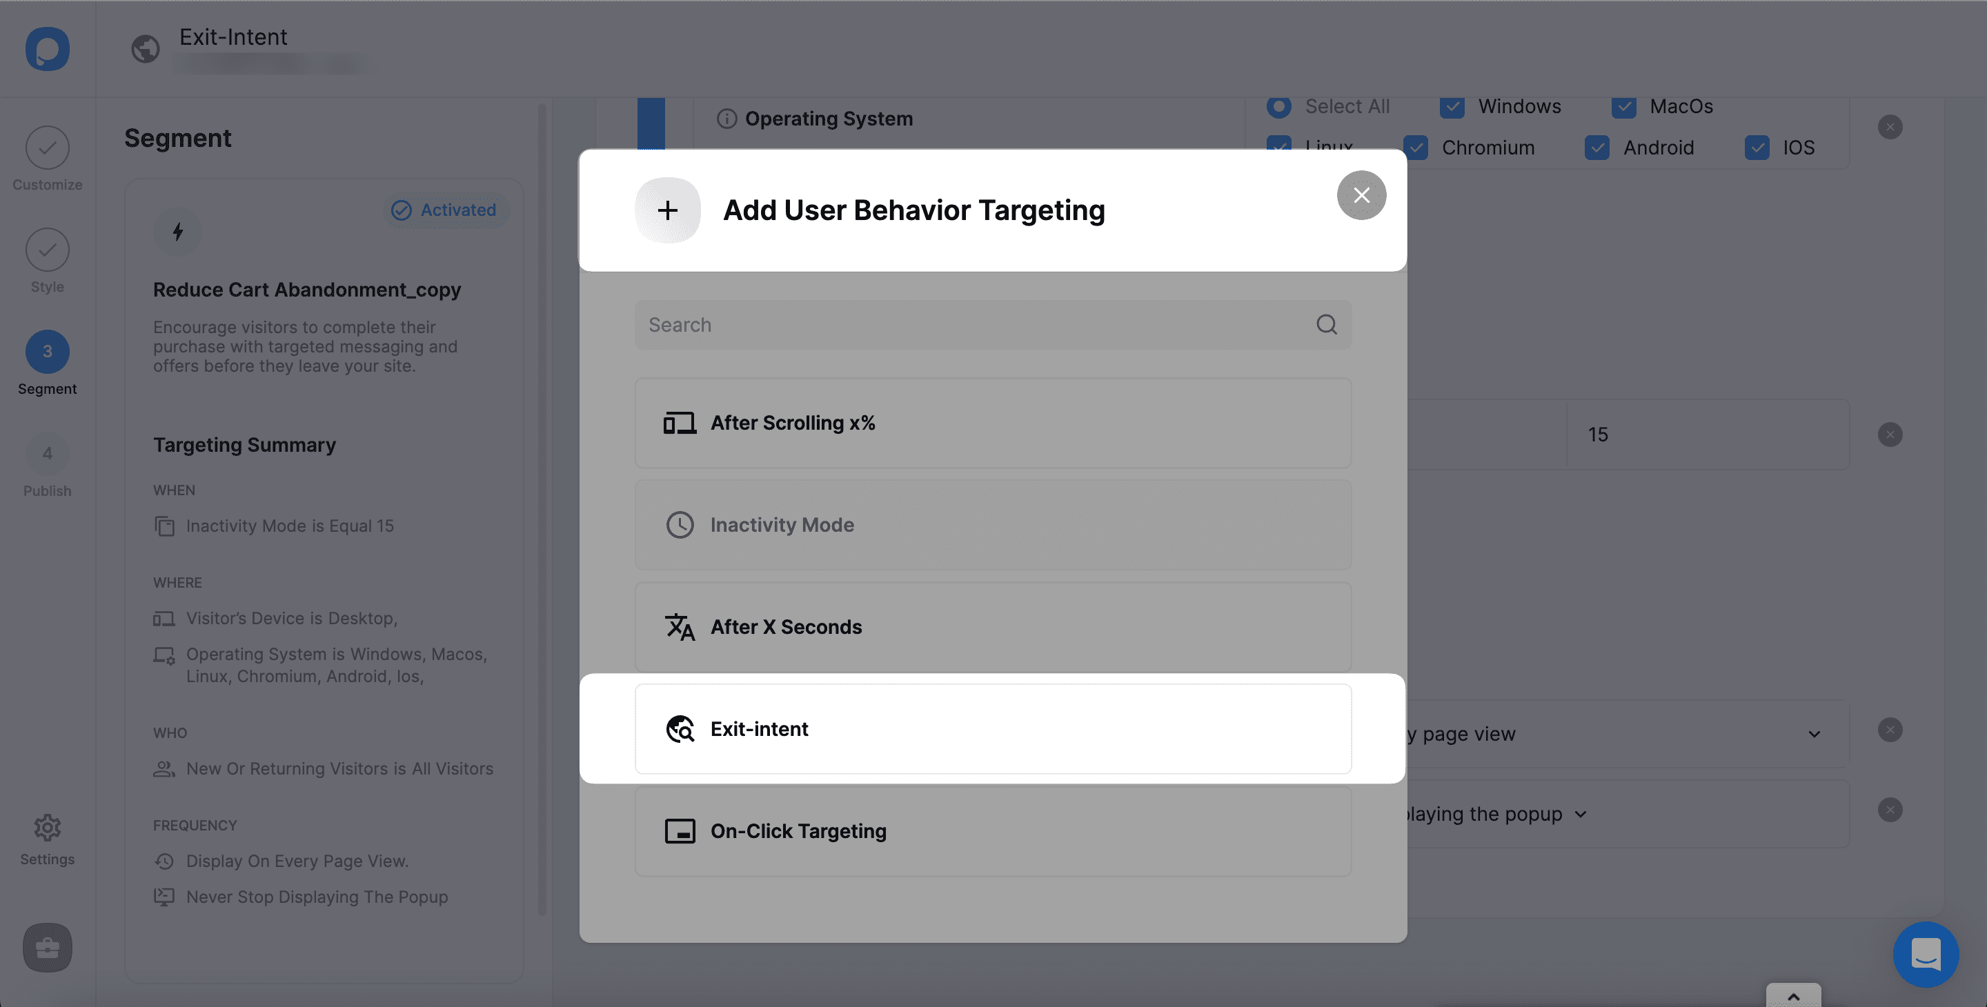Choose After Scrolling x% targeting
1987x1007 pixels.
tap(993, 423)
